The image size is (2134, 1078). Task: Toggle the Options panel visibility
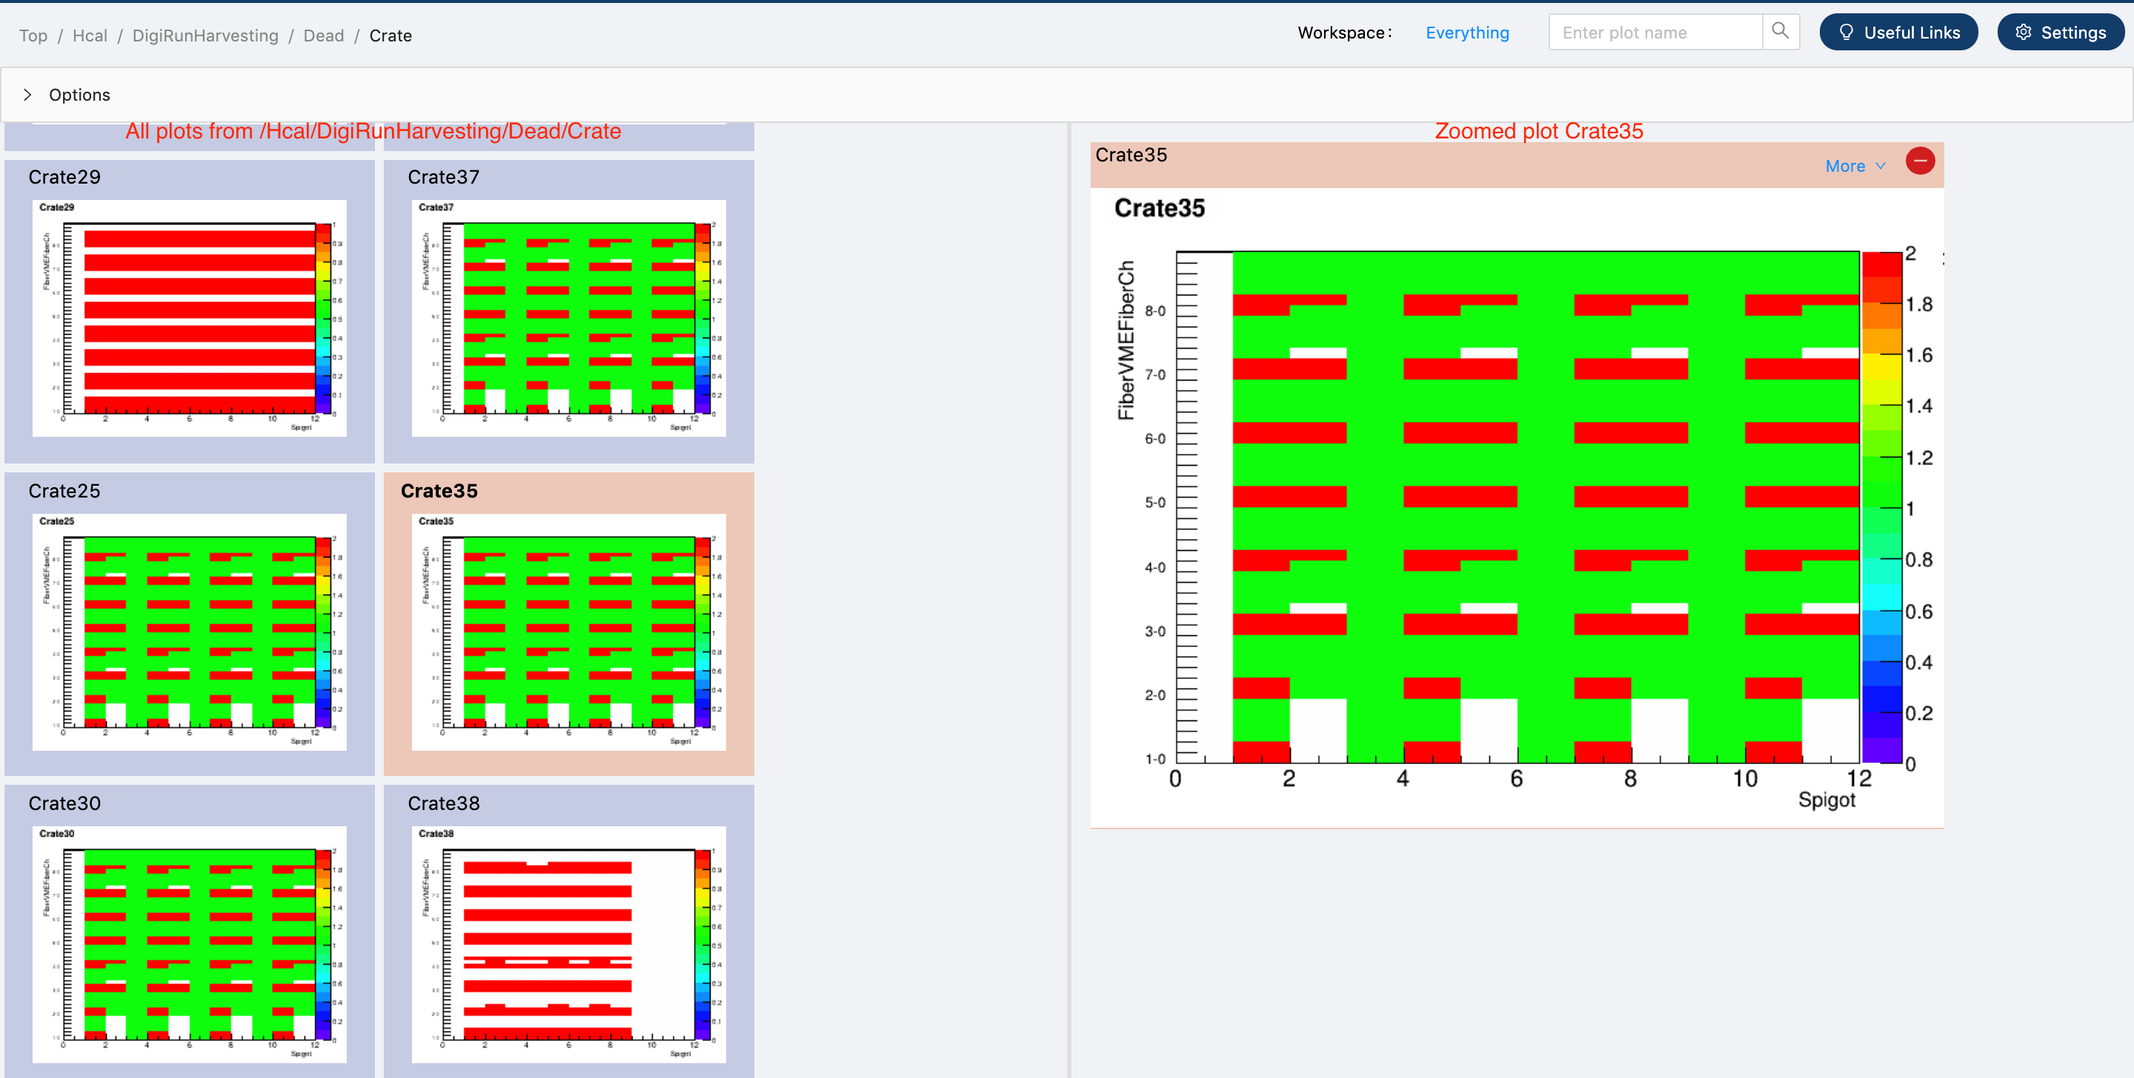click(27, 93)
